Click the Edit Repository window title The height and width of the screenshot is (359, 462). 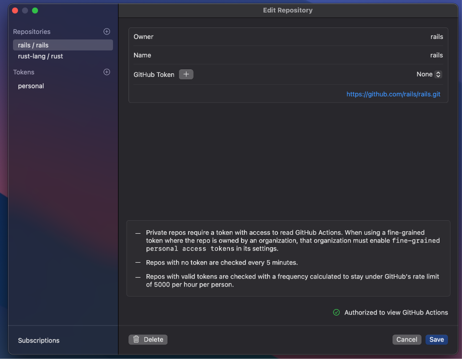pos(287,10)
